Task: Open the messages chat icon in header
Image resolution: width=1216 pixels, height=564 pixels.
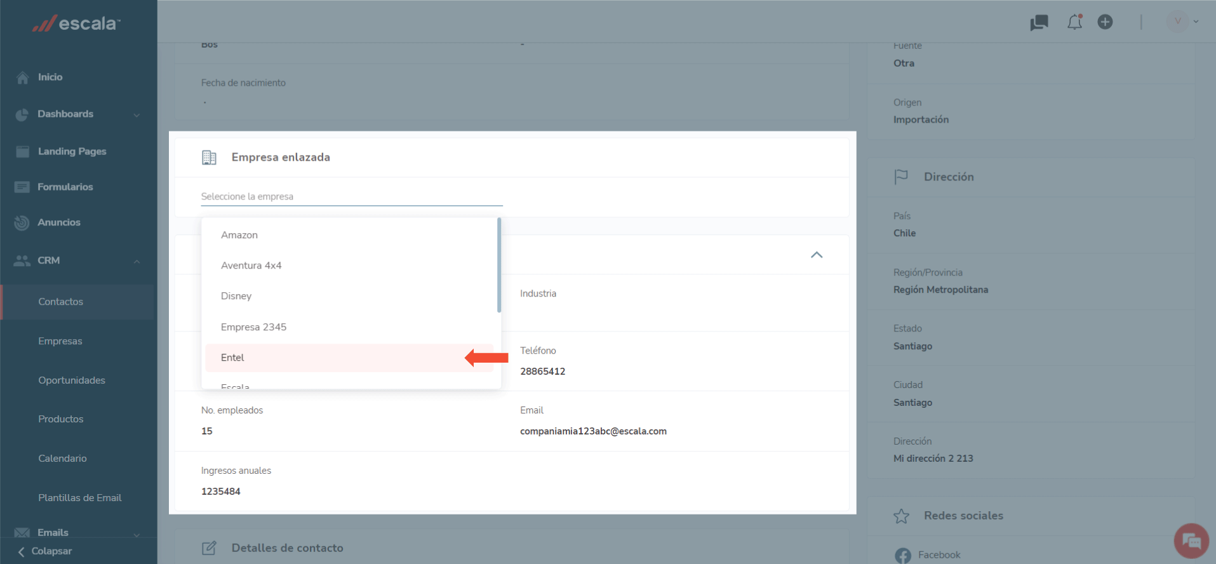Action: (1039, 23)
